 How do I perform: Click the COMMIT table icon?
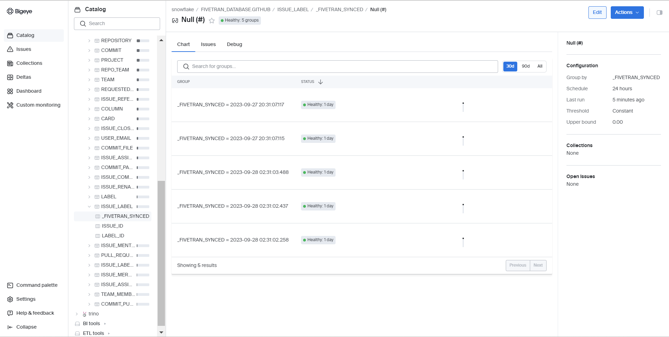(97, 51)
